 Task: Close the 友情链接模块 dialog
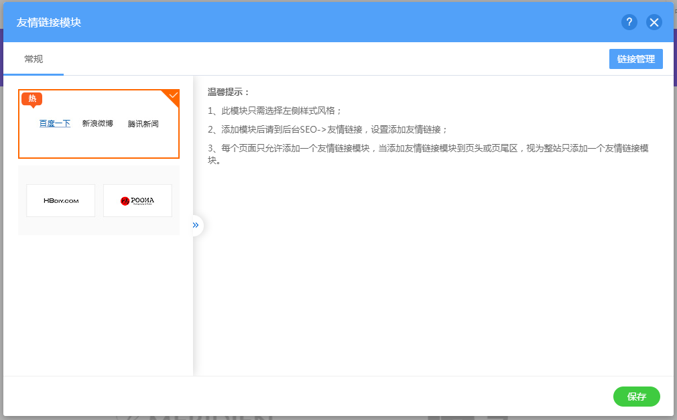coord(654,22)
